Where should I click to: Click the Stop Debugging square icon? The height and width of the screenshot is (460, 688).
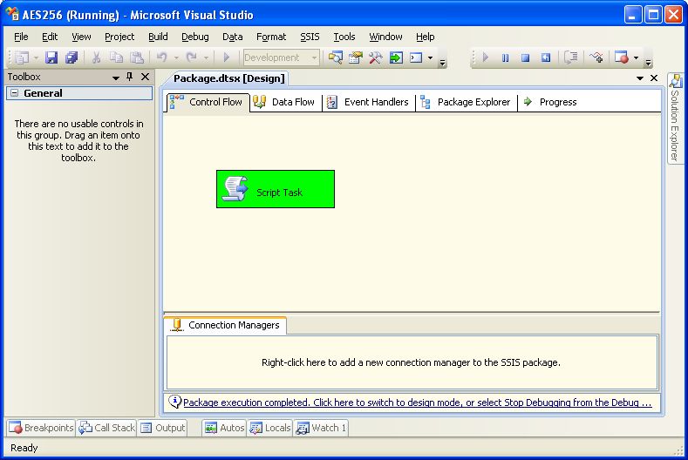coord(525,57)
